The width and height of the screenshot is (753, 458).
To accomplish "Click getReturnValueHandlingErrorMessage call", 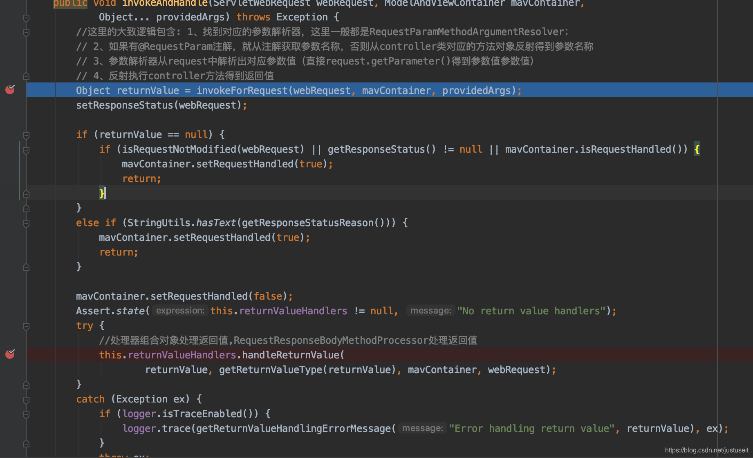I will click(x=294, y=429).
